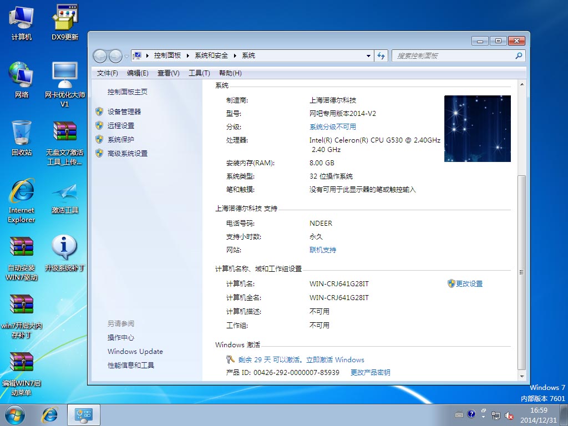568x426 pixels.
Task: Click the vertical scrollbar down arrow
Action: tap(521, 376)
